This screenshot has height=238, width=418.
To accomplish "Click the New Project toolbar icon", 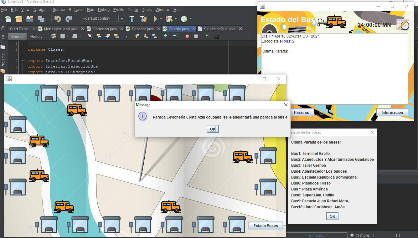I will click(x=18, y=19).
